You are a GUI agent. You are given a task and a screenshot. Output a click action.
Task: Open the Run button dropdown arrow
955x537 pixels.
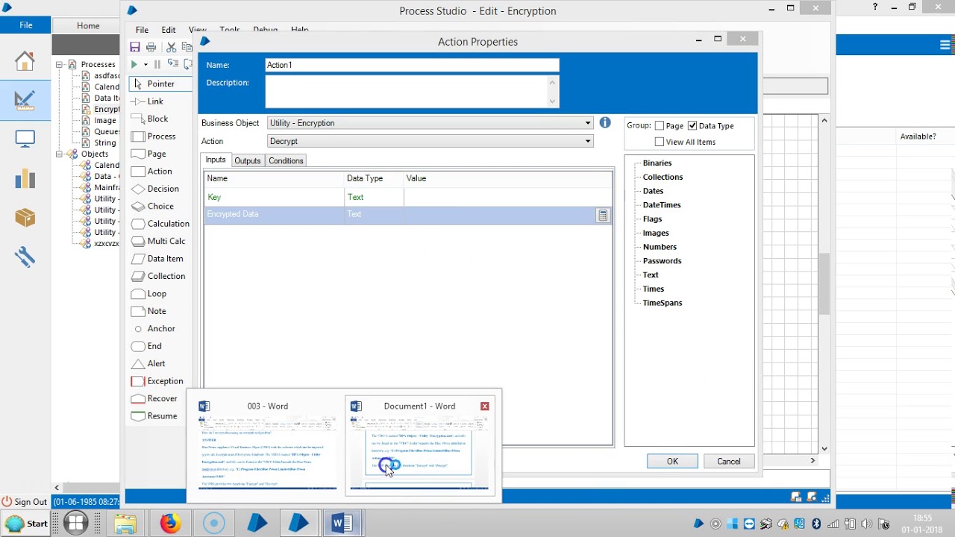(145, 65)
